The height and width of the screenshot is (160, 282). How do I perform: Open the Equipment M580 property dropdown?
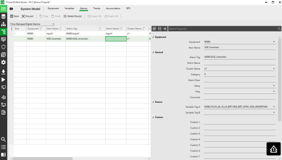(x=274, y=42)
